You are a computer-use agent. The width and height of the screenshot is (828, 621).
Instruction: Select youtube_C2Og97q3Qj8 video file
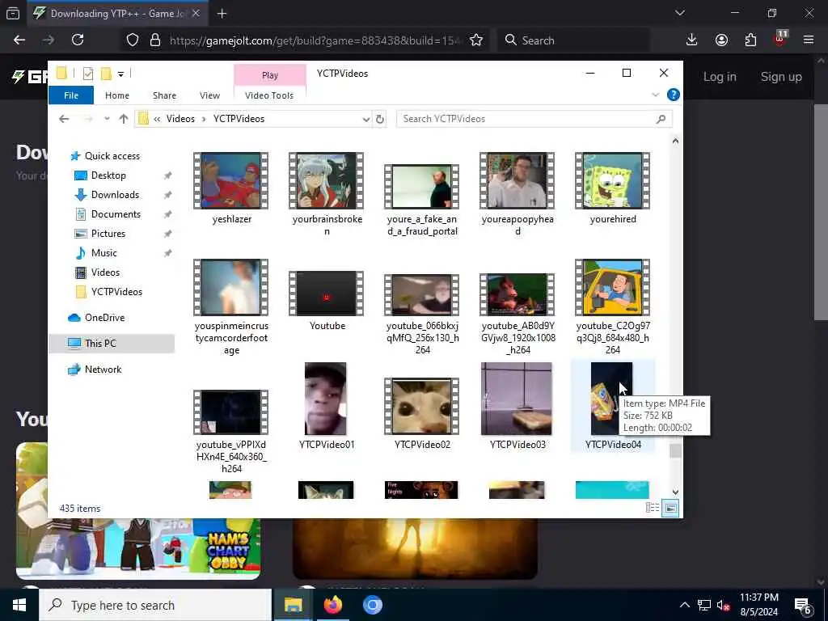[613, 306]
